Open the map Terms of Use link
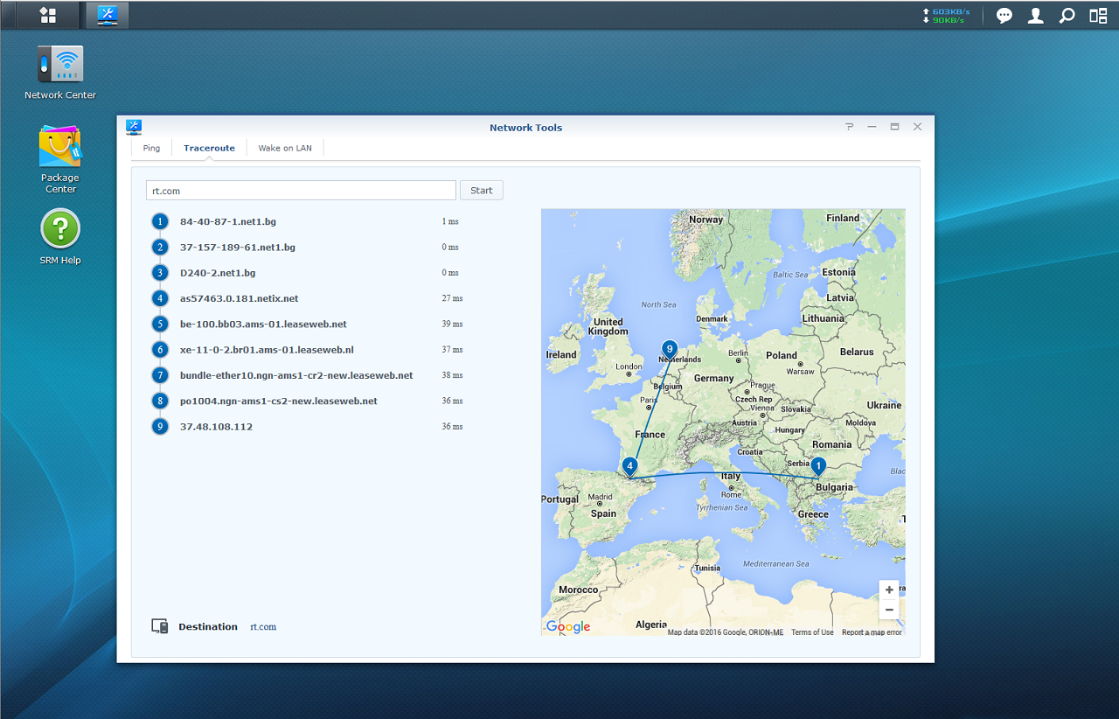Image resolution: width=1119 pixels, height=719 pixels. [812, 632]
